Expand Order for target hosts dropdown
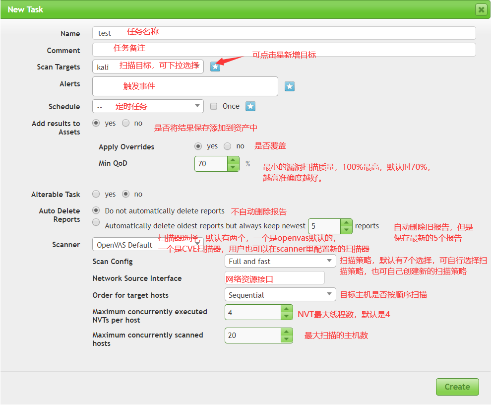 pyautogui.click(x=280, y=295)
